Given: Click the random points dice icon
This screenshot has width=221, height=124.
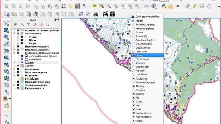Looking at the screenshot, I should 88,14.
